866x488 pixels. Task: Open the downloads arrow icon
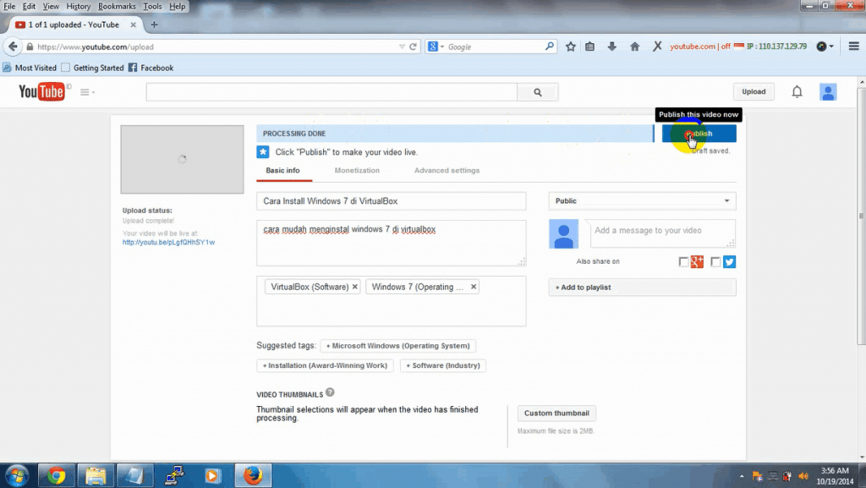pyautogui.click(x=612, y=47)
